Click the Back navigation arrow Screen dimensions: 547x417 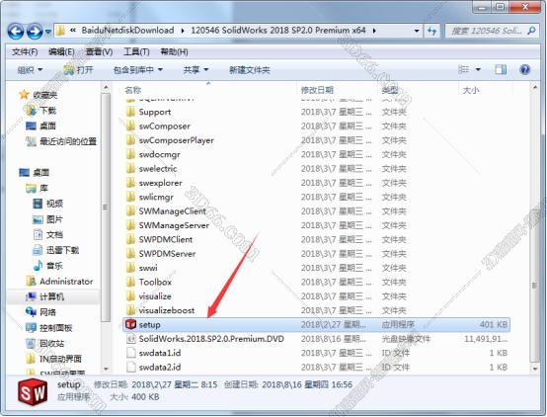click(x=16, y=31)
